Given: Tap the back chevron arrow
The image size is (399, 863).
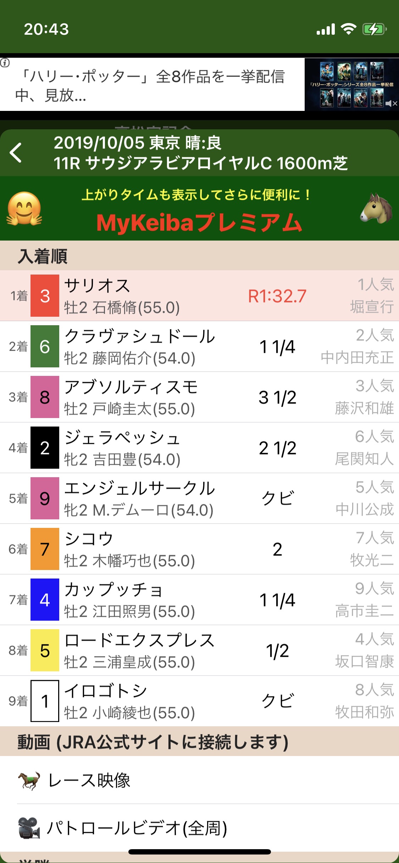Looking at the screenshot, I should [16, 153].
